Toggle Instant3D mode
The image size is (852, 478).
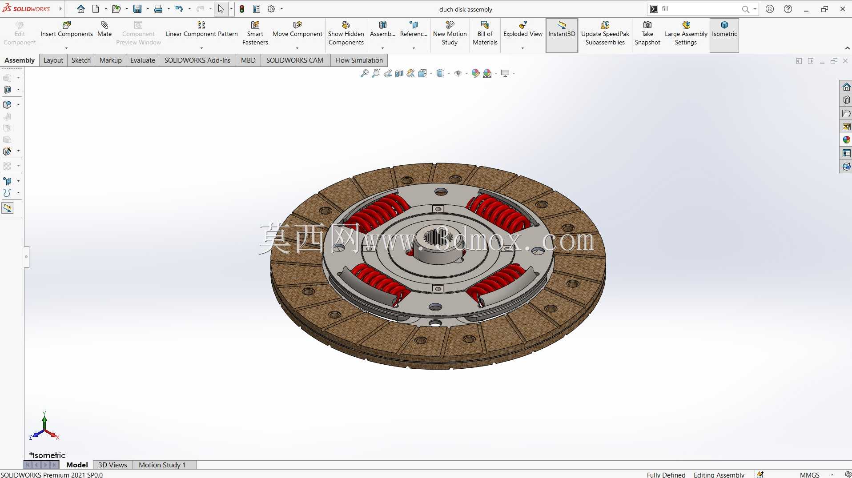[562, 35]
